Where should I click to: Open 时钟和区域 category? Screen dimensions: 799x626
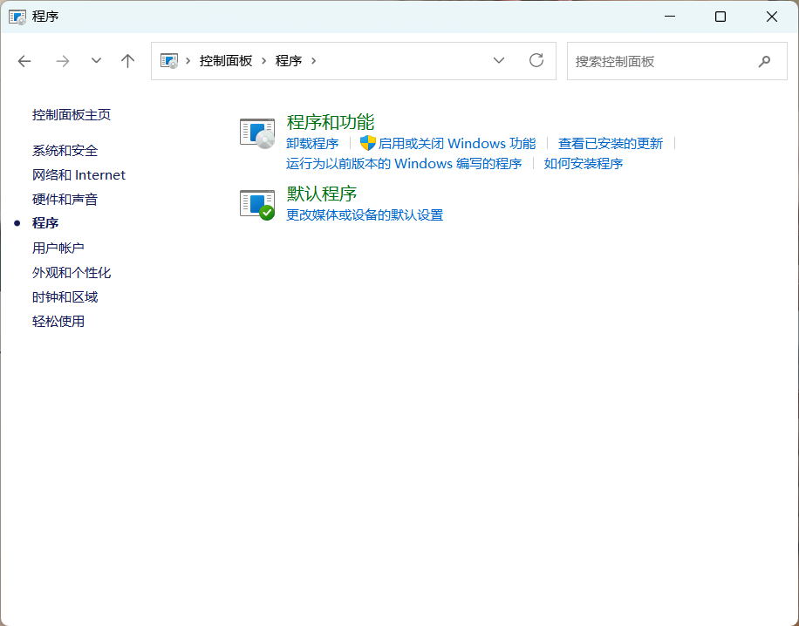65,297
